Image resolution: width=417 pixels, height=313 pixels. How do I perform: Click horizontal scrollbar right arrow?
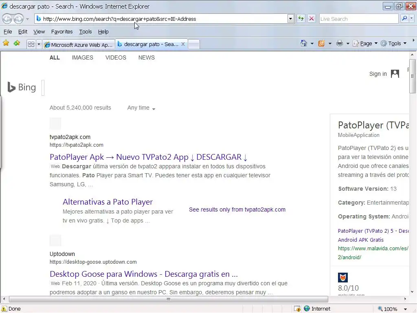pos(405,299)
